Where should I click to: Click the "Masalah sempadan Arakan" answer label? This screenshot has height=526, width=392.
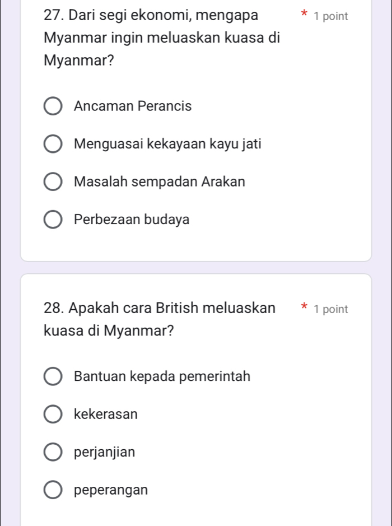coord(160,182)
